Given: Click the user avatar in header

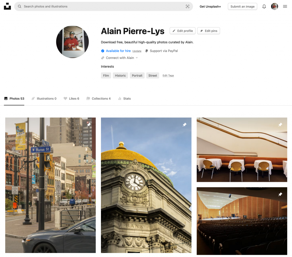Looking at the screenshot, I should coord(274,7).
